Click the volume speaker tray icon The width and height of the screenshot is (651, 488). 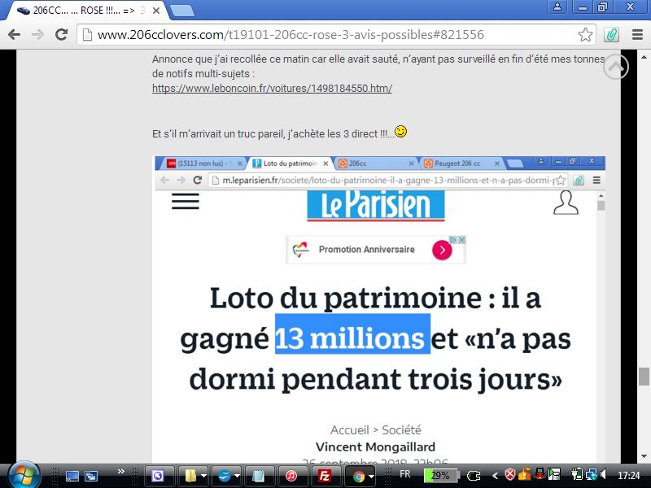(x=603, y=474)
